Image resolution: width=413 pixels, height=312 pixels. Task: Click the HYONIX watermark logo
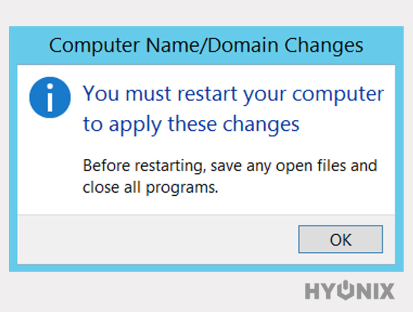point(350,290)
